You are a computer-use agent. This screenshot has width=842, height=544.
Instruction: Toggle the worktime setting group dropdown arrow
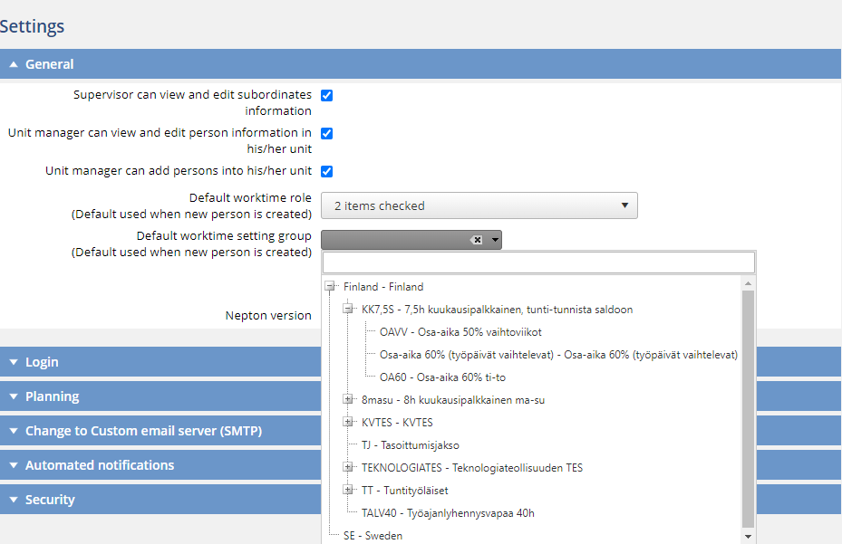coord(495,240)
